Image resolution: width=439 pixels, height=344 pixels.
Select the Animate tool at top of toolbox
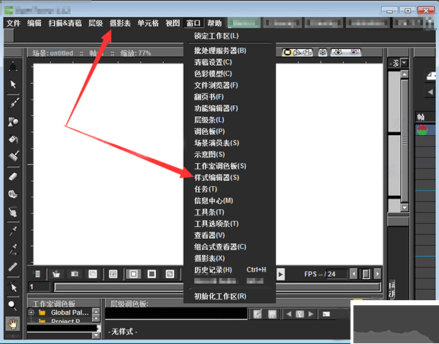point(13,66)
